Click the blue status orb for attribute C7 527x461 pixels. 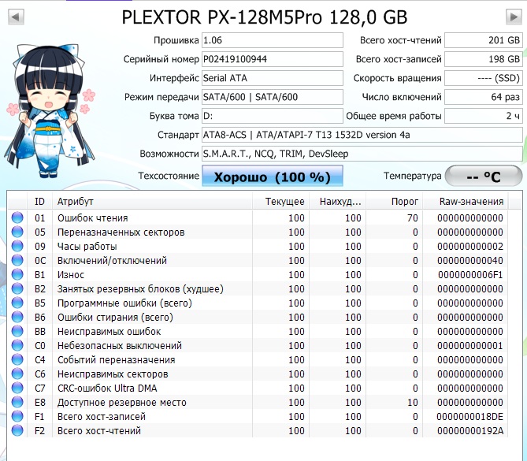pyautogui.click(x=17, y=388)
